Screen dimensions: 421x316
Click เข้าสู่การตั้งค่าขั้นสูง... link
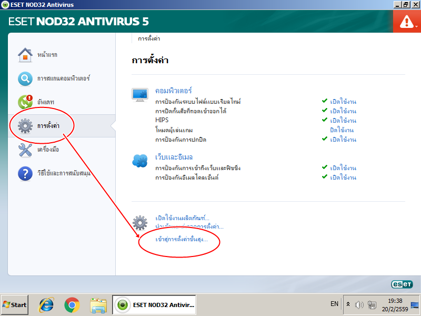[x=182, y=239]
